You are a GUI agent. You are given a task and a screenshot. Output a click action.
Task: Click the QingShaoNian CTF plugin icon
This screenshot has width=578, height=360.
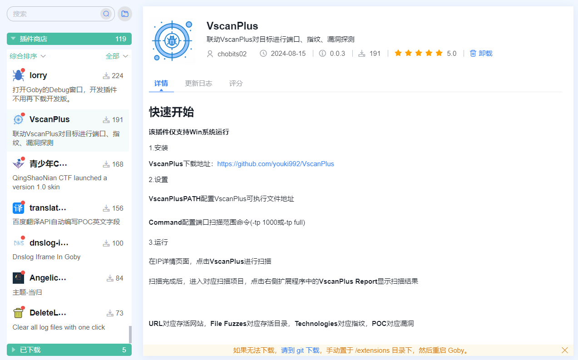point(18,163)
